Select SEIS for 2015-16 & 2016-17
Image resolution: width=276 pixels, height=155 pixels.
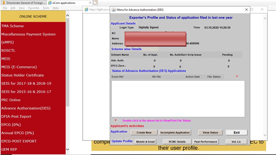click(x=26, y=92)
